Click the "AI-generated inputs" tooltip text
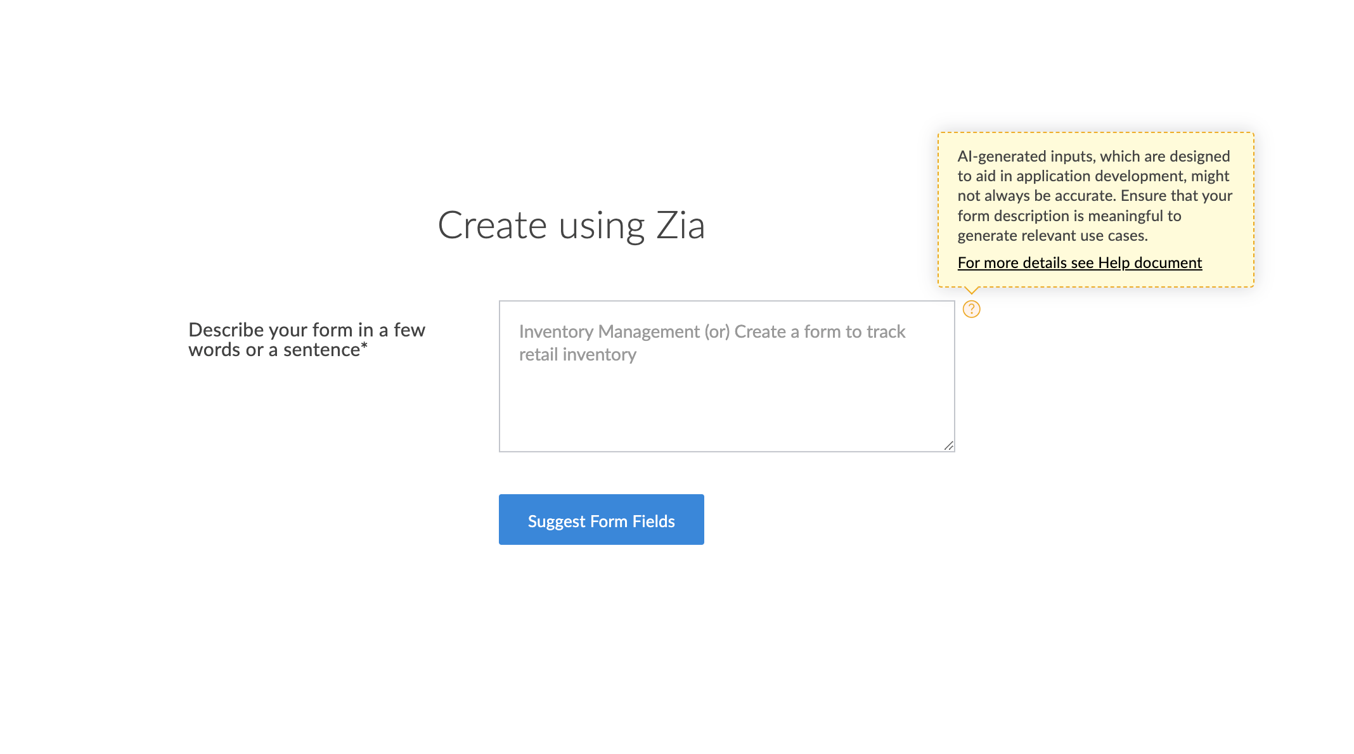1354x754 pixels. [x=1021, y=157]
